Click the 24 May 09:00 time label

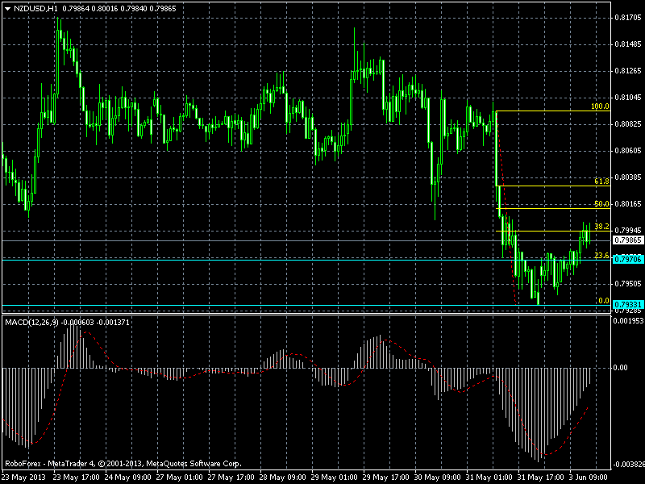click(x=127, y=478)
